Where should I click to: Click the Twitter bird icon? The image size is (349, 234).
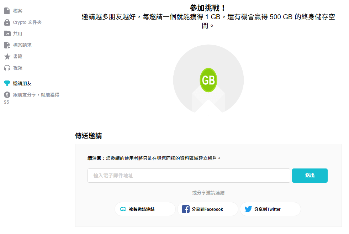248,209
